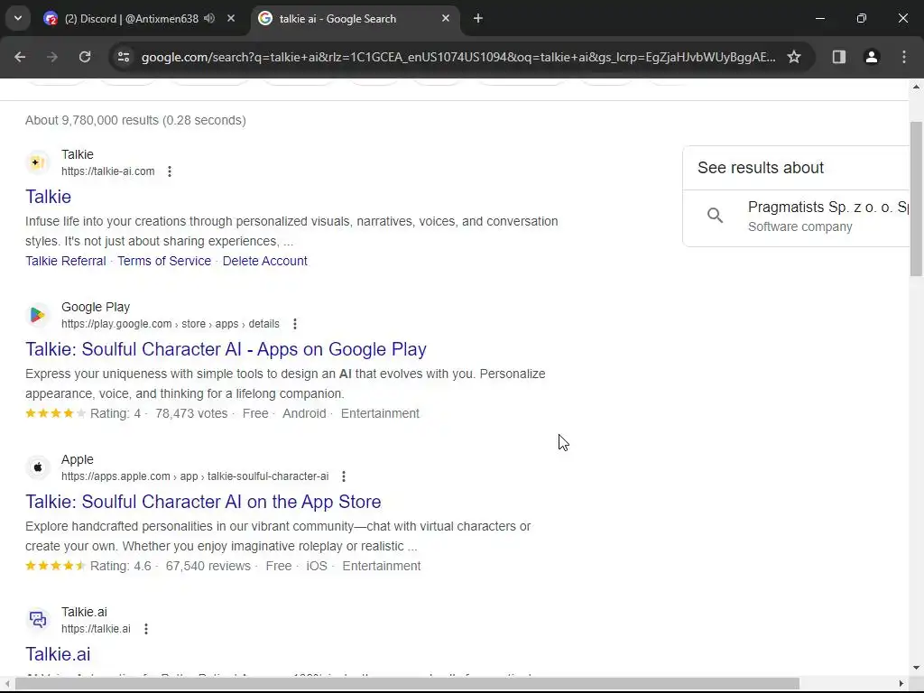
Task: Close the talkie ai Google Search tab
Action: pos(446,18)
